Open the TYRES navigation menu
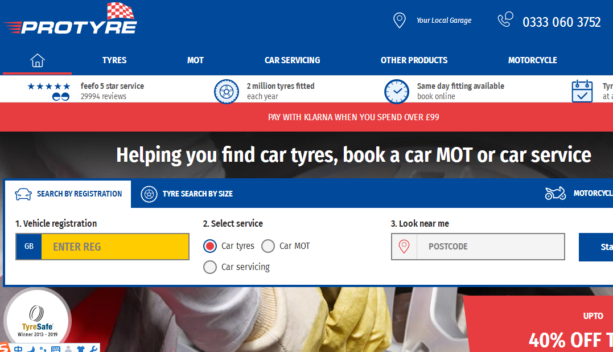Image resolution: width=613 pixels, height=352 pixels. click(114, 60)
